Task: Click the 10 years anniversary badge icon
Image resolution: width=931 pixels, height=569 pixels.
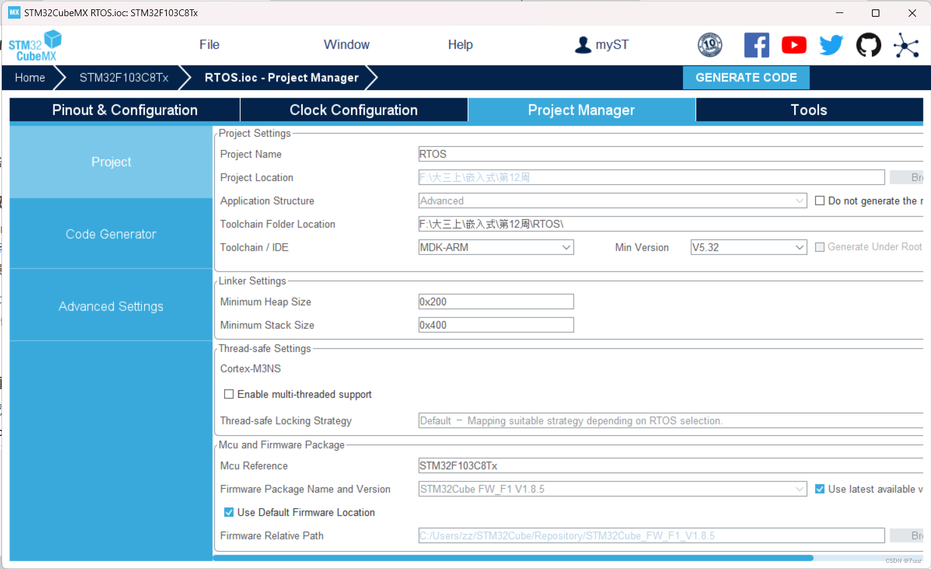Action: coord(710,45)
